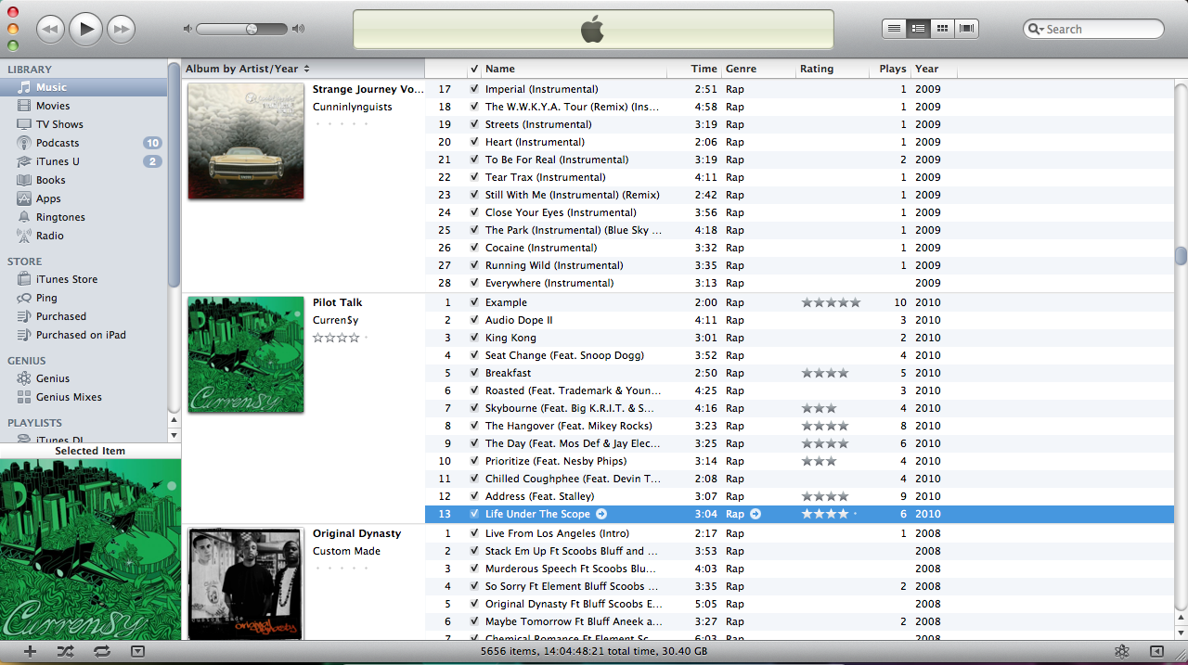This screenshot has height=665, width=1188.
Task: Select the Music library
Action: pos(84,87)
